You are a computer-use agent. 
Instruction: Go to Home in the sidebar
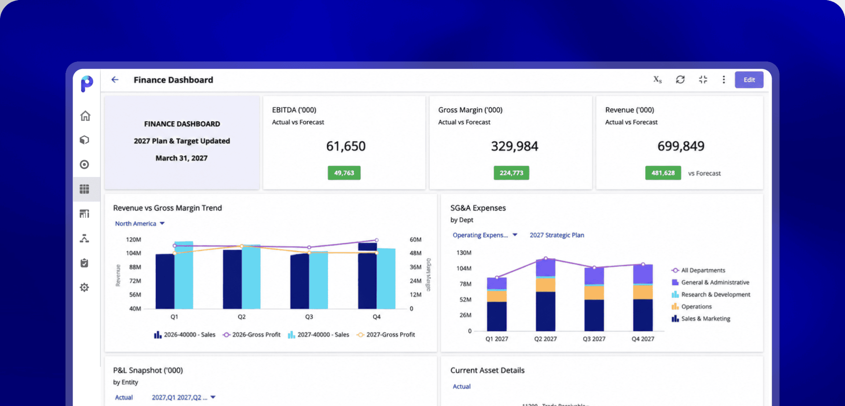(85, 116)
